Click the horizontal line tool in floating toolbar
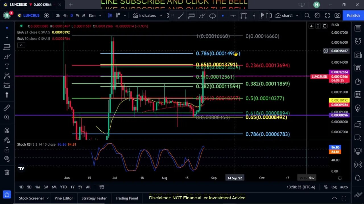The width and height of the screenshot is (364, 204). pos(233,16)
